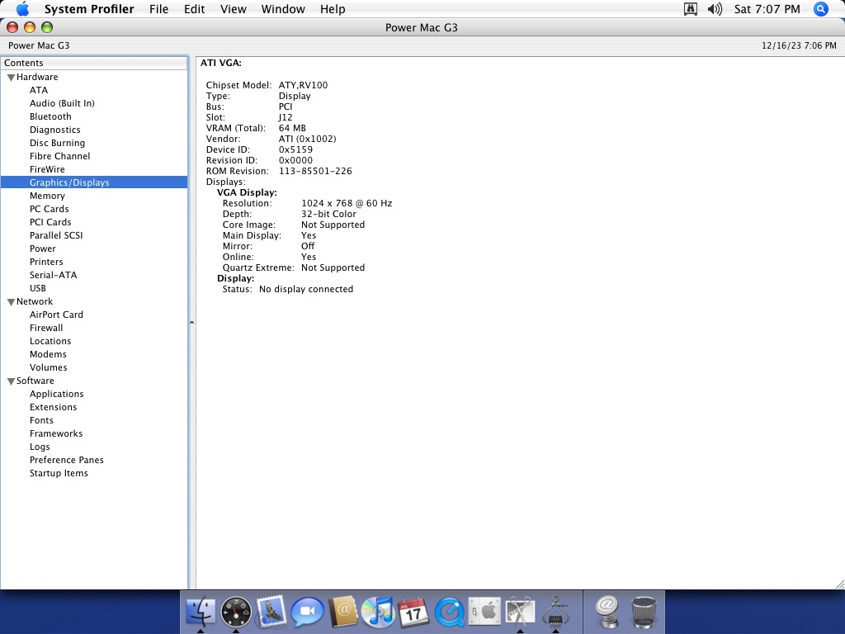845x634 pixels.
Task: Launch iTunes from the dock
Action: [378, 612]
